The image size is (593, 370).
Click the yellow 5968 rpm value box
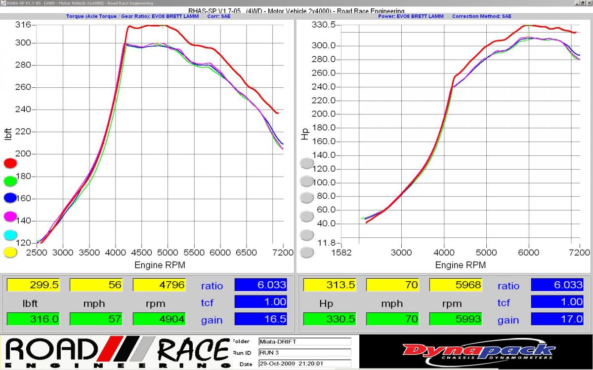(456, 285)
